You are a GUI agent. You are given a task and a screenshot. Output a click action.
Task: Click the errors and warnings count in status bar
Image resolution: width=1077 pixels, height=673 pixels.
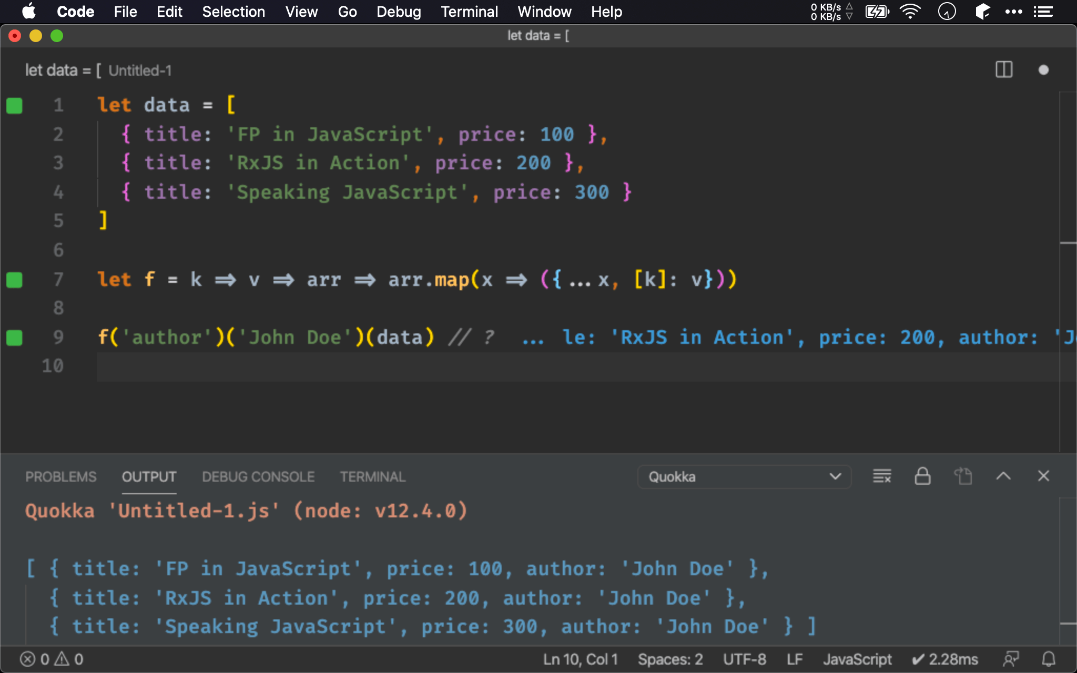[52, 659]
